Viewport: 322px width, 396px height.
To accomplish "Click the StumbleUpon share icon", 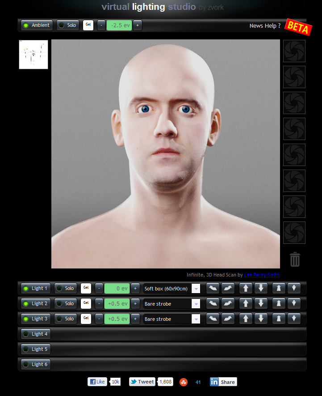I will tap(184, 382).
